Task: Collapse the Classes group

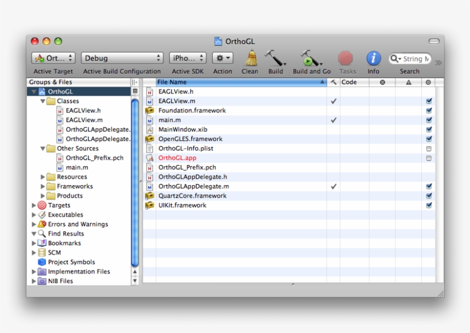Action: [x=43, y=101]
